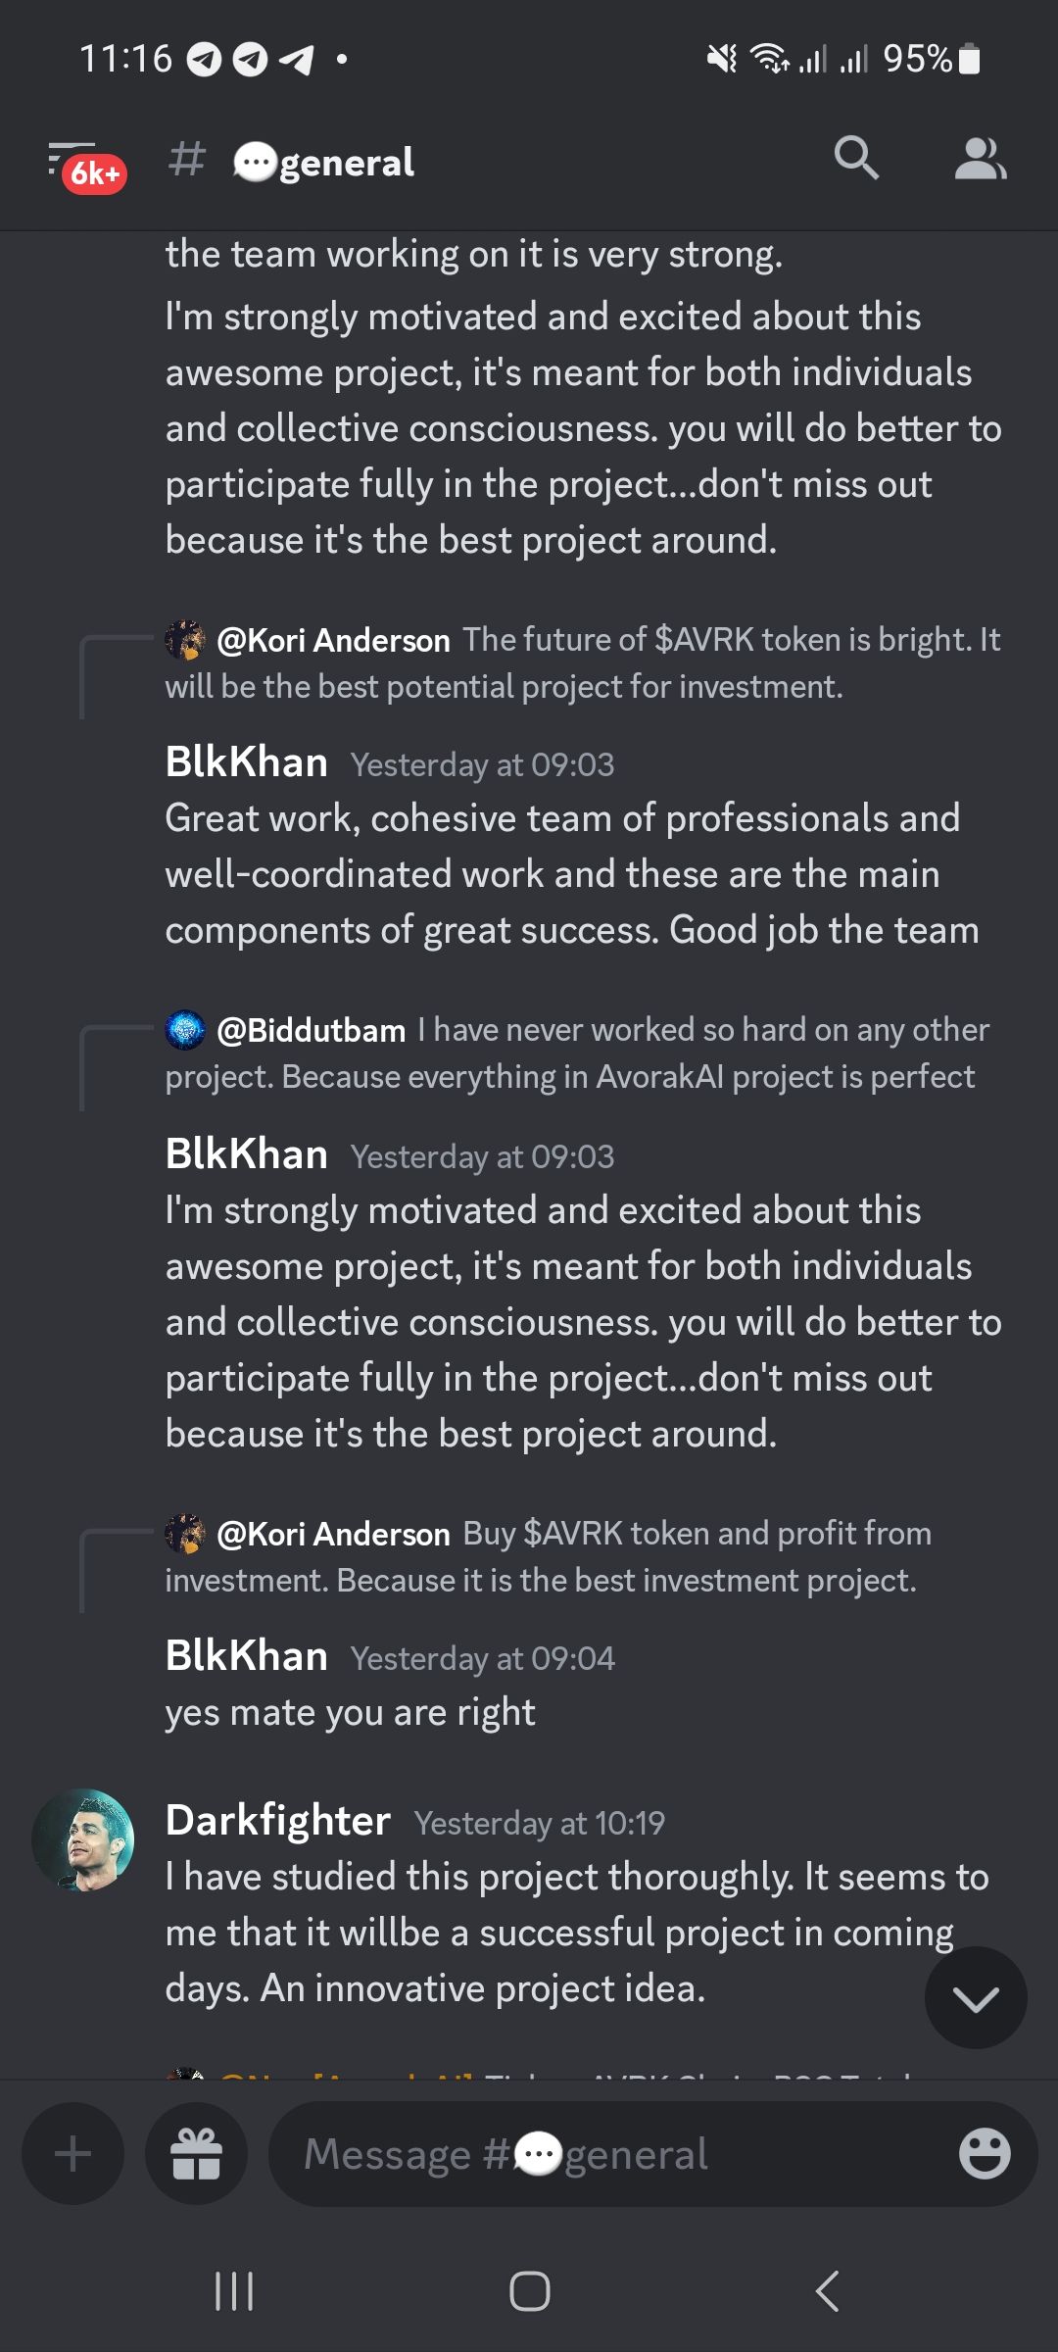Viewport: 1058px width, 2352px height.
Task: Show the member list icon
Action: [981, 159]
